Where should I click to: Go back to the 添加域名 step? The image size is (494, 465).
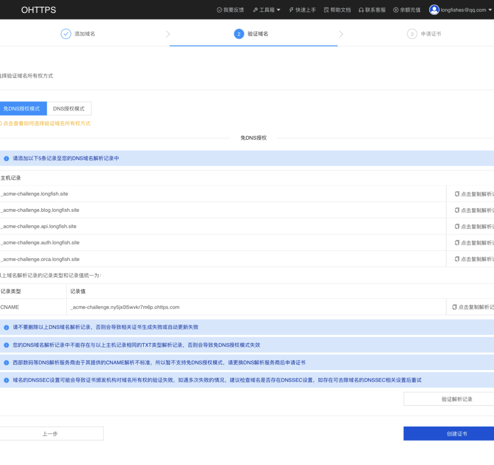point(50,434)
